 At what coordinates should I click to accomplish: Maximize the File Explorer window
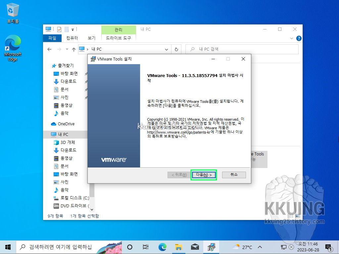tap(280, 29)
